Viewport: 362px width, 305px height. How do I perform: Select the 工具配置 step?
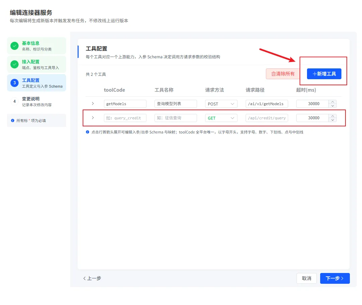pyautogui.click(x=37, y=83)
